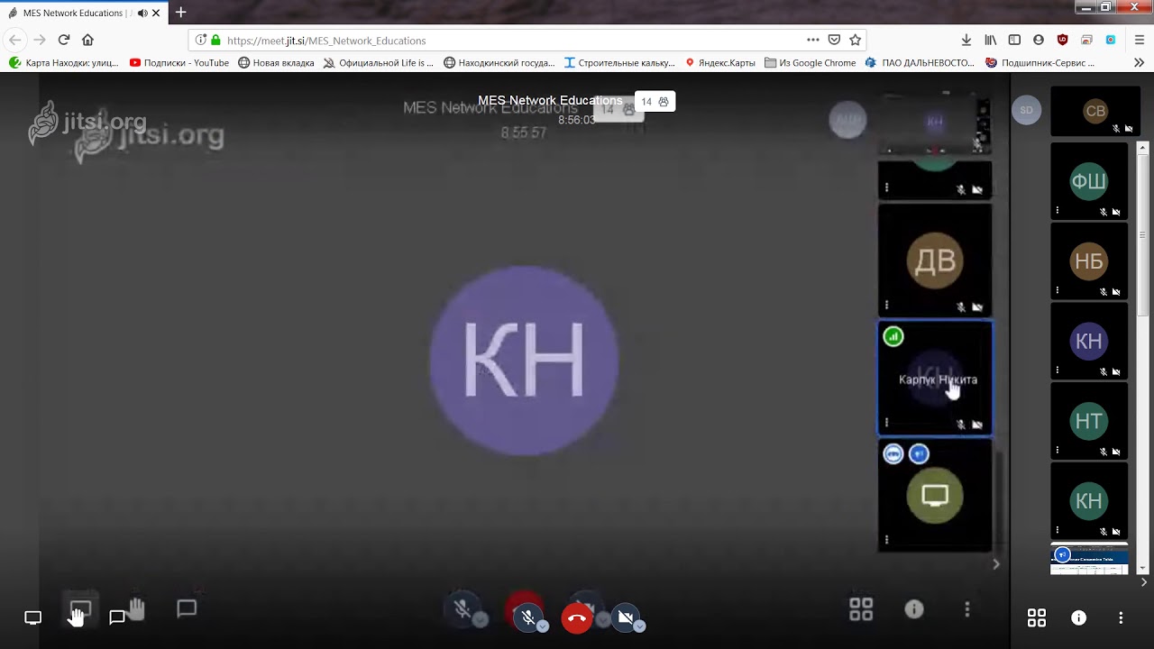Open remote menu dots on НБ thumbnail
Screen dimensions: 1154x649
click(x=1058, y=291)
